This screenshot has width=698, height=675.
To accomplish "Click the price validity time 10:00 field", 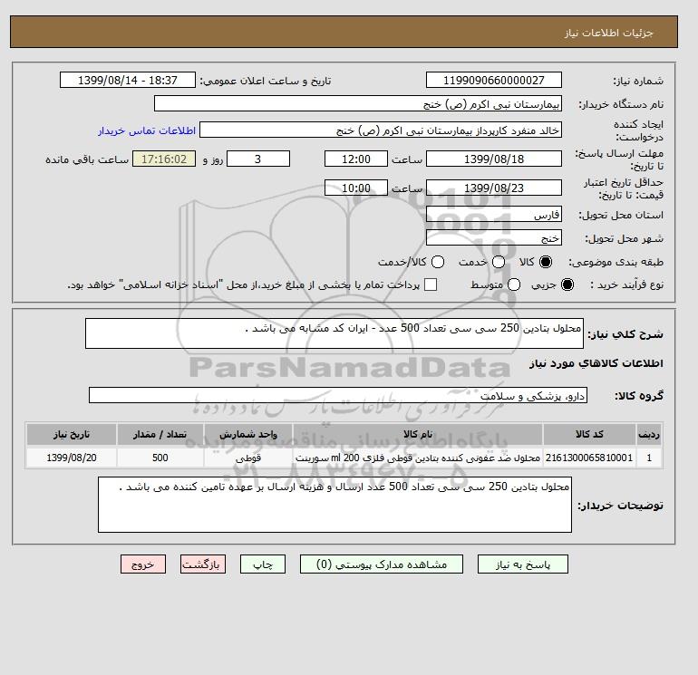I will coord(356,188).
